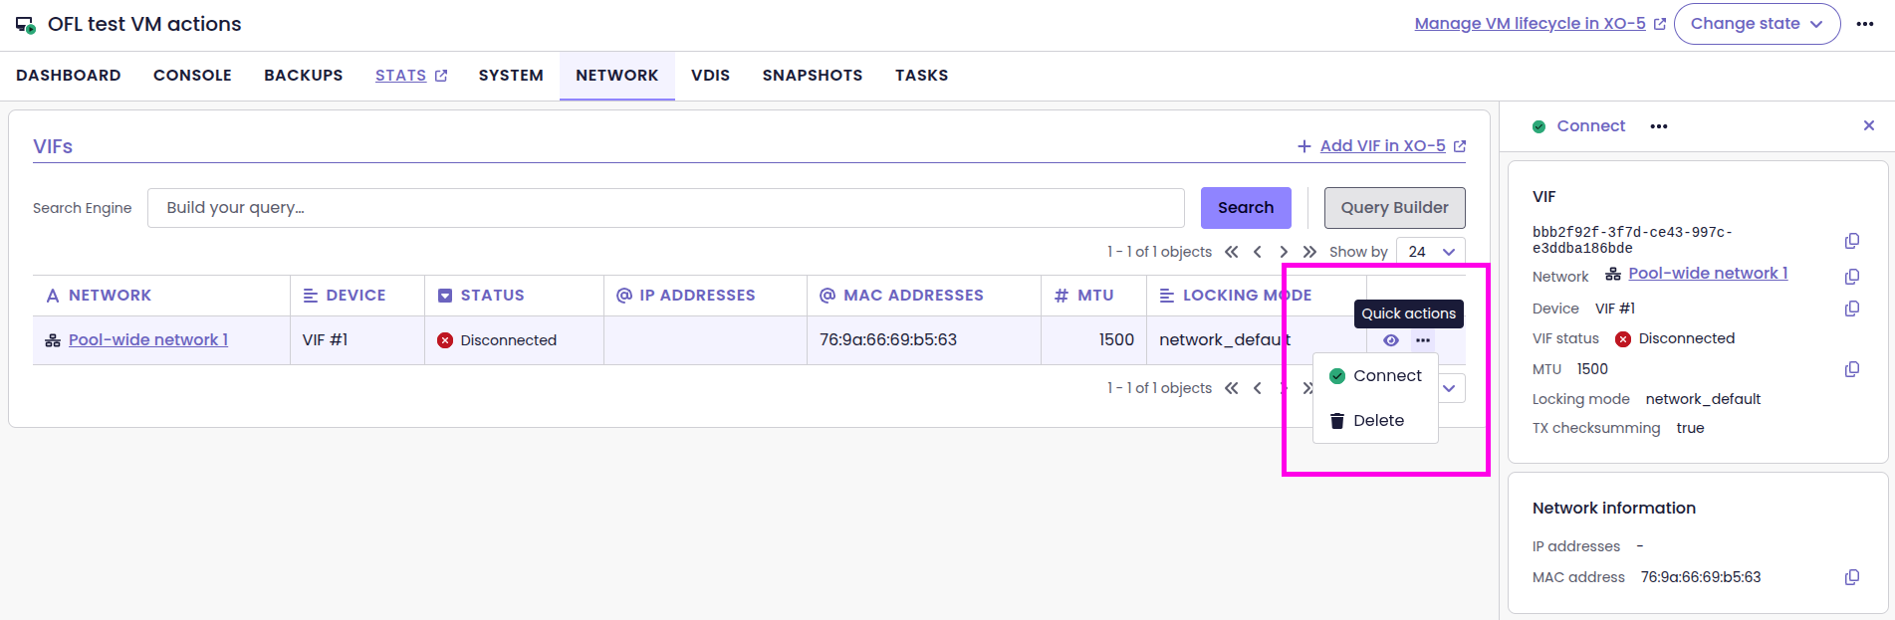
Task: Close the VIF details side panel
Action: [1868, 125]
